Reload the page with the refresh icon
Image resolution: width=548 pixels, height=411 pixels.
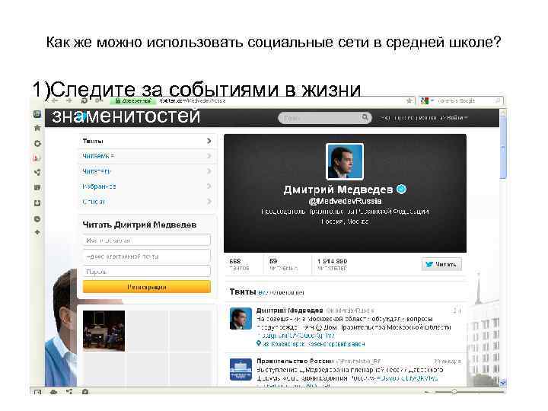tap(84, 100)
